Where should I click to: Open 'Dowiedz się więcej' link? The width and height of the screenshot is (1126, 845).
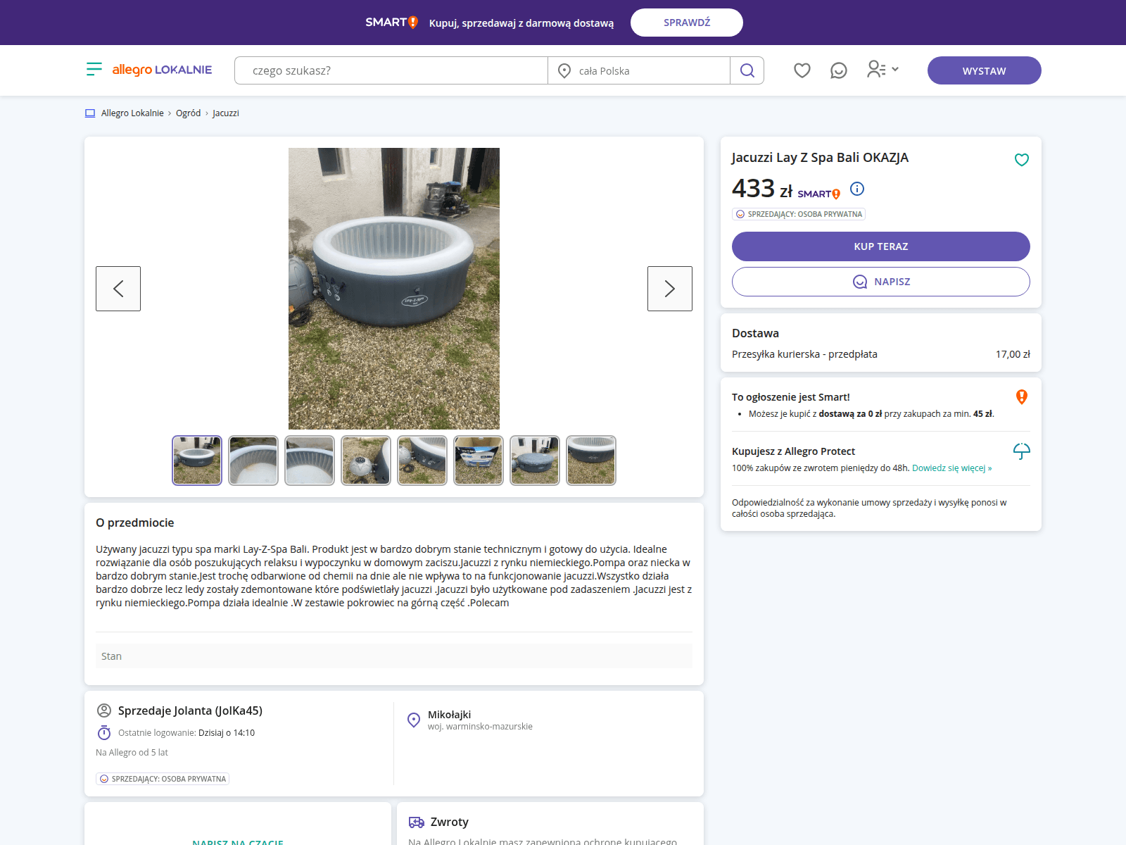click(x=952, y=468)
